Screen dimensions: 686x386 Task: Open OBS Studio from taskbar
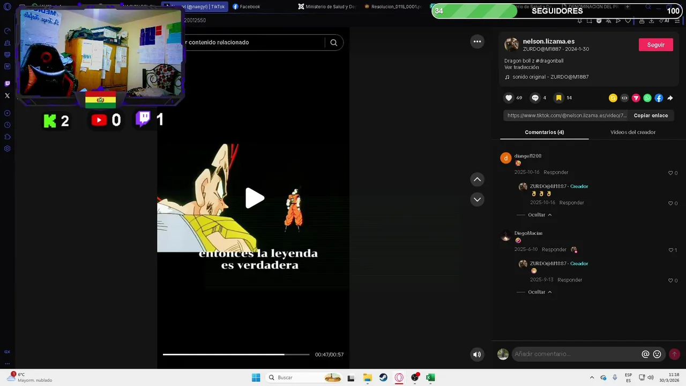coord(415,377)
